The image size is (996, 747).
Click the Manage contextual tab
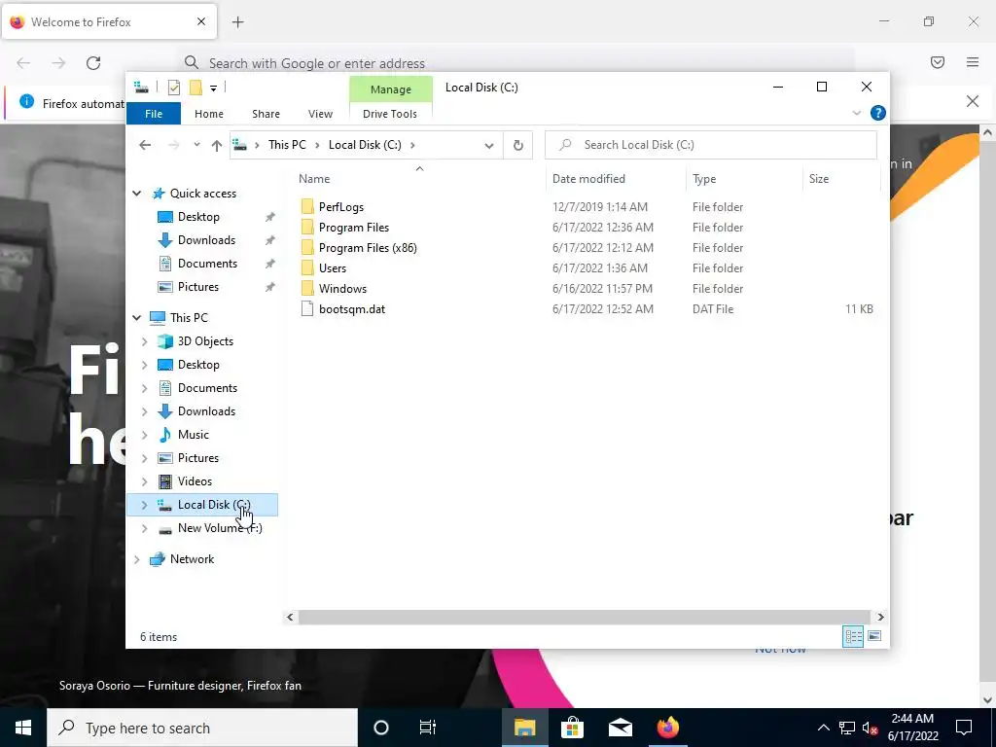click(391, 89)
